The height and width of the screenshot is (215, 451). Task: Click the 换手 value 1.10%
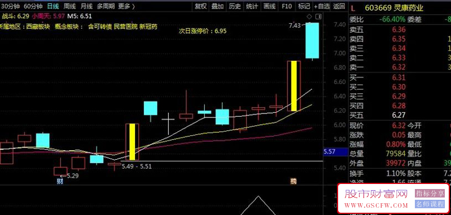pyautogui.click(x=396, y=173)
